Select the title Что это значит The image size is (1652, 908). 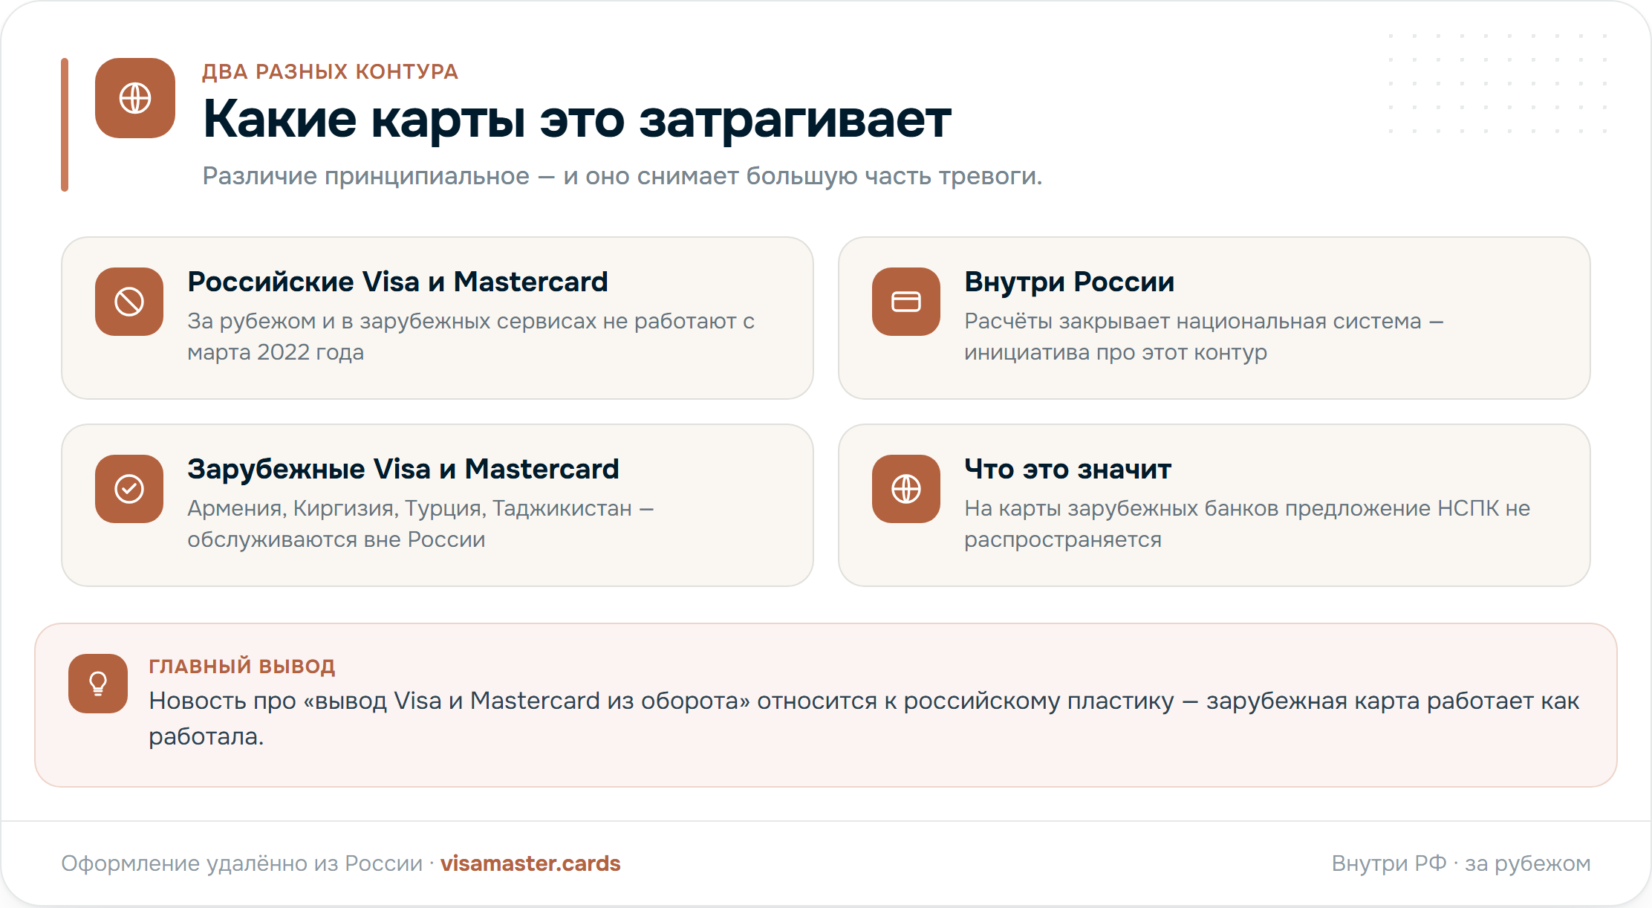(1068, 469)
